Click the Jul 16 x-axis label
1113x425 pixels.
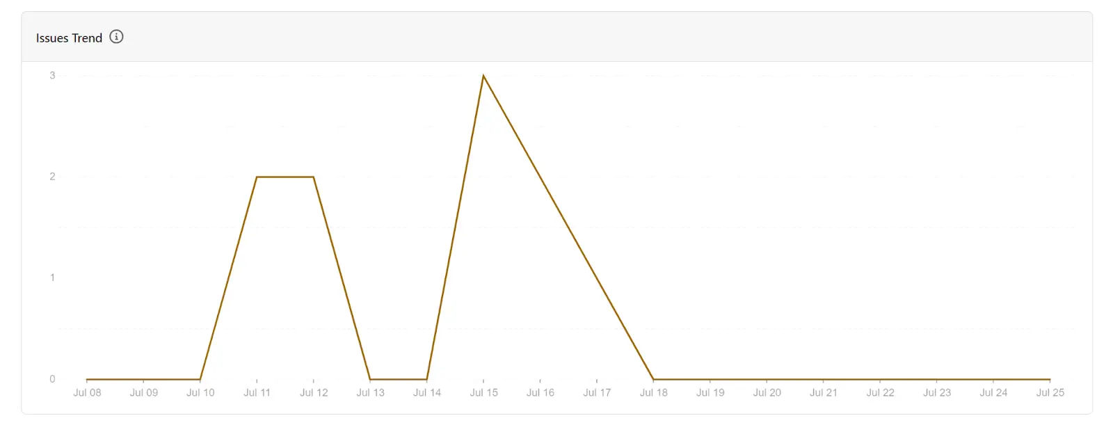click(540, 393)
